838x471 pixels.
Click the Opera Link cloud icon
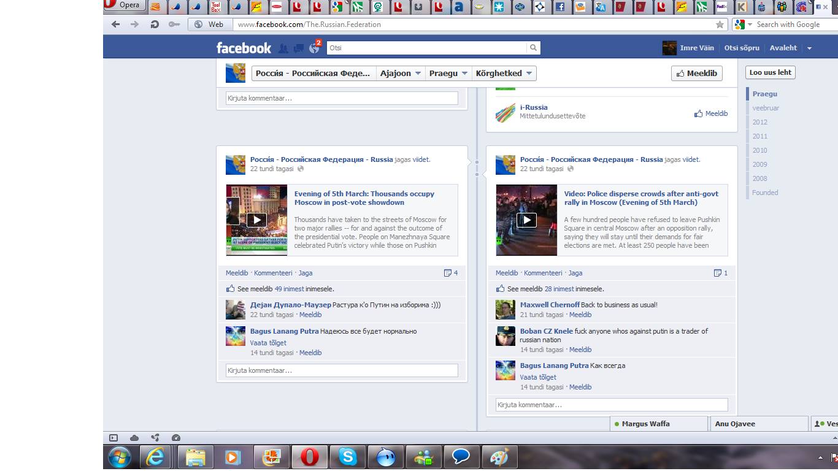(x=134, y=438)
